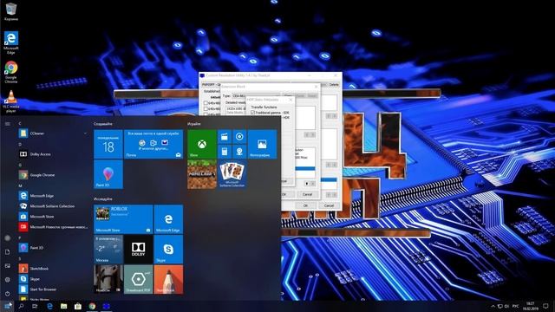
Task: Open the Skype tile
Action: coord(168,250)
